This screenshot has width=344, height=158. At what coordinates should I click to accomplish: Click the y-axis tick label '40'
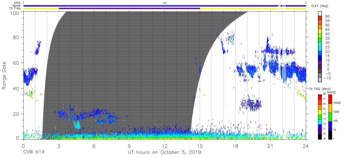coord(16,88)
